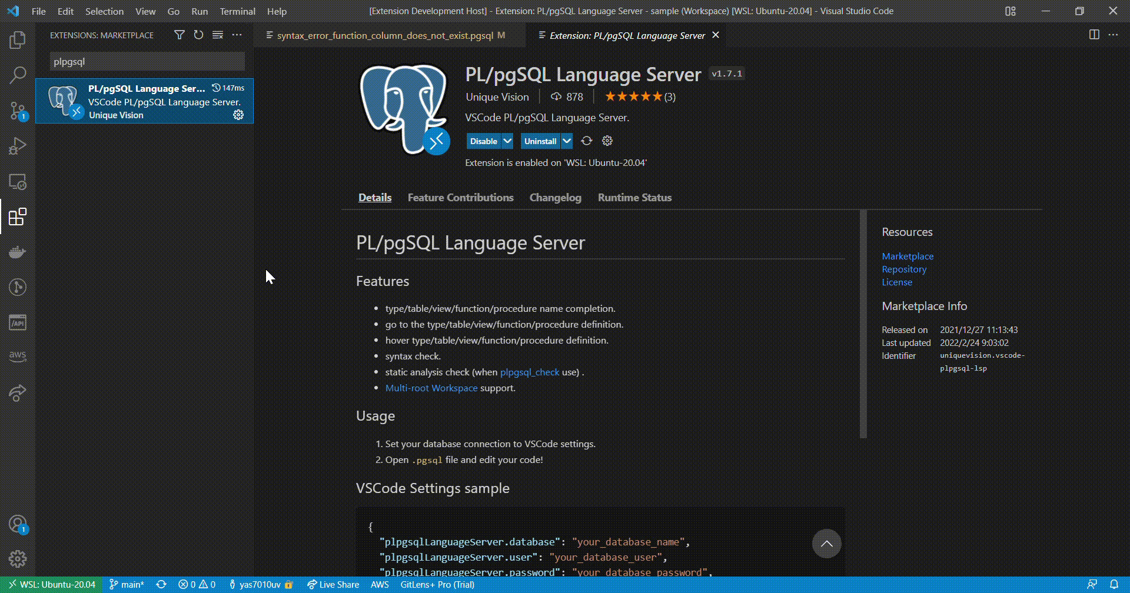The width and height of the screenshot is (1130, 593).
Task: Click the 878 install count
Action: click(567, 97)
